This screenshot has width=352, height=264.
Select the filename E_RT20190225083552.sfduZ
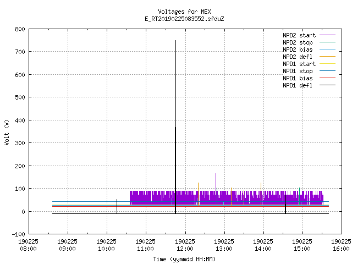184,19
